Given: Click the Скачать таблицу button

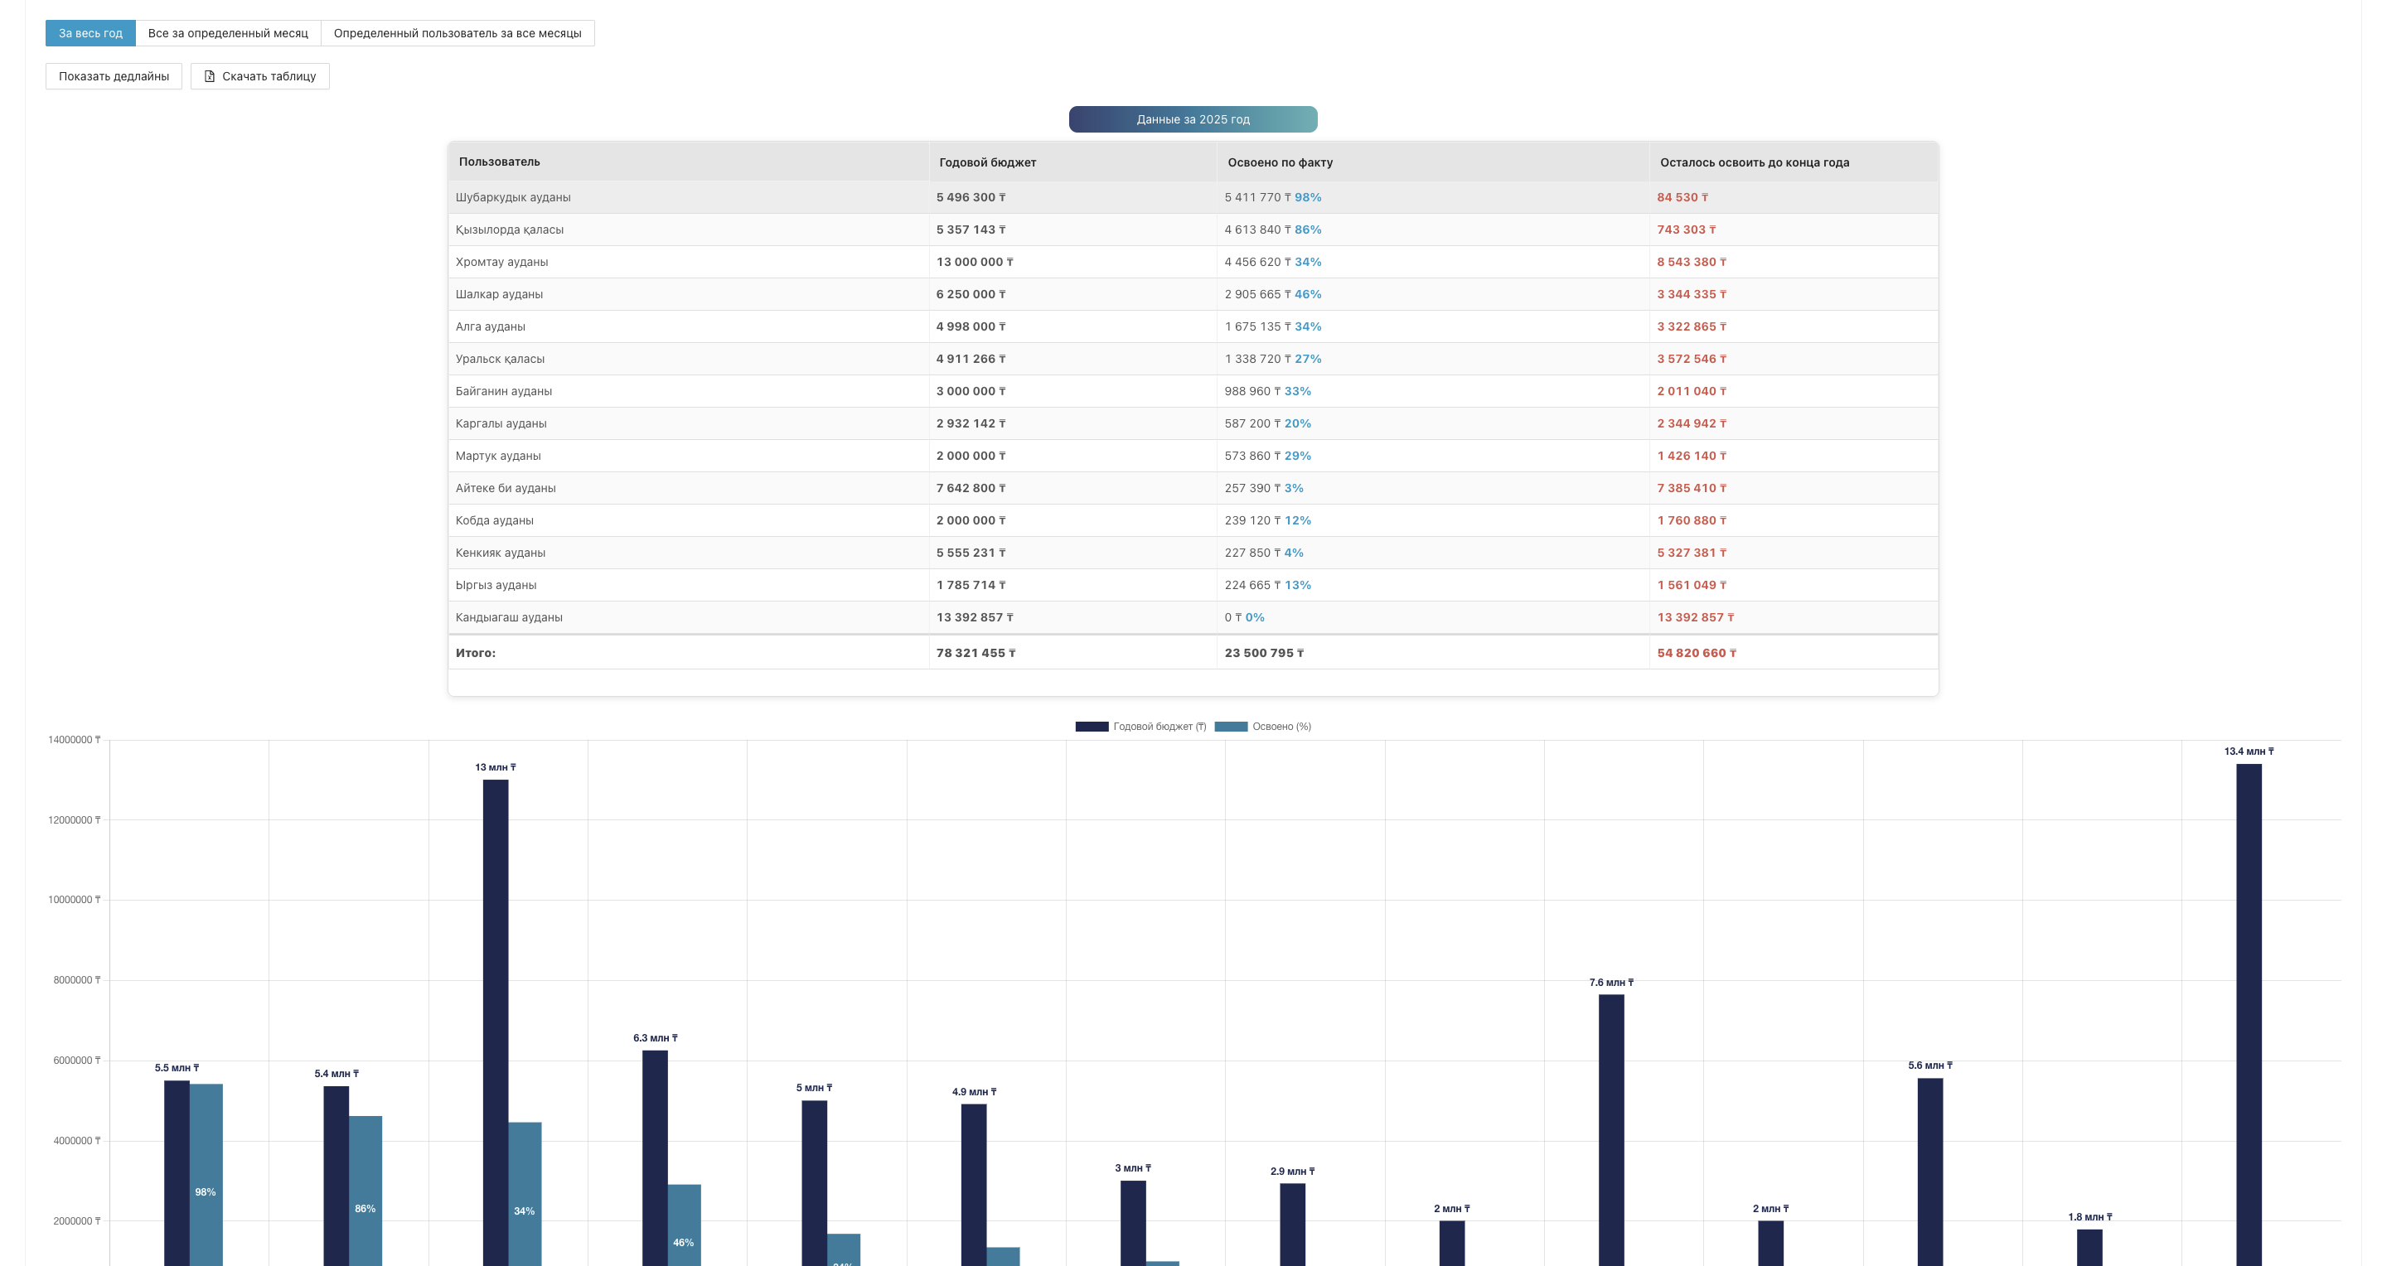Looking at the screenshot, I should pos(260,75).
